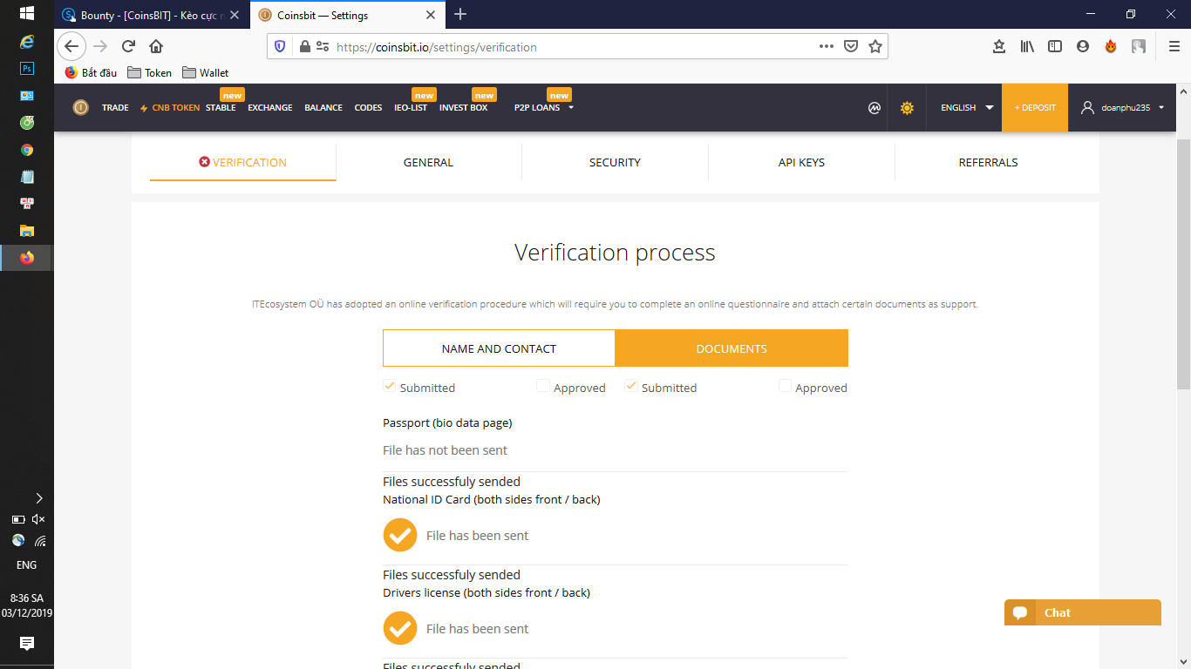The image size is (1191, 669).
Task: Show the Firefox sidebars icon
Action: point(1055,46)
